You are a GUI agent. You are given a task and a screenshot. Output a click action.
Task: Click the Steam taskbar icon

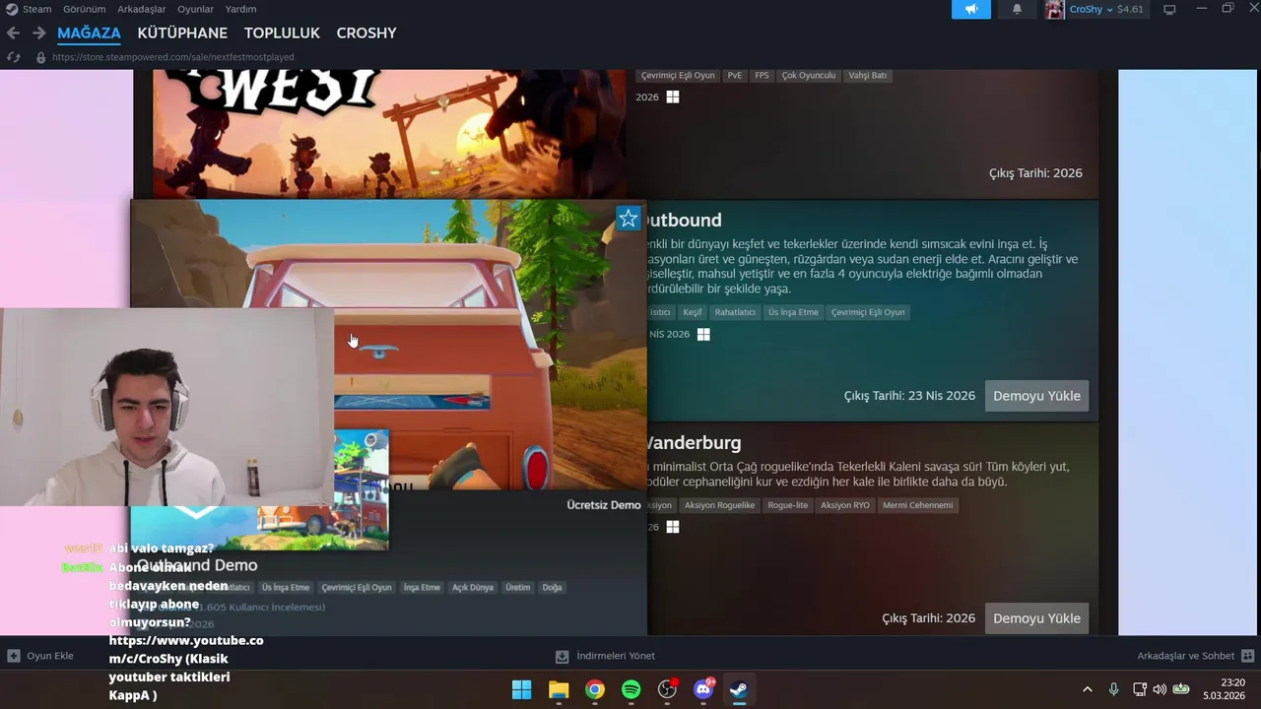(739, 689)
